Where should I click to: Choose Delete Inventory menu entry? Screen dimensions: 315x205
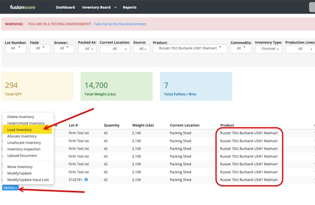point(21,117)
